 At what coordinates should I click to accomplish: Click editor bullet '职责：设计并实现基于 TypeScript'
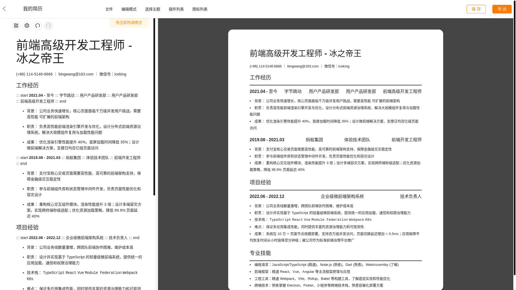click(85, 260)
